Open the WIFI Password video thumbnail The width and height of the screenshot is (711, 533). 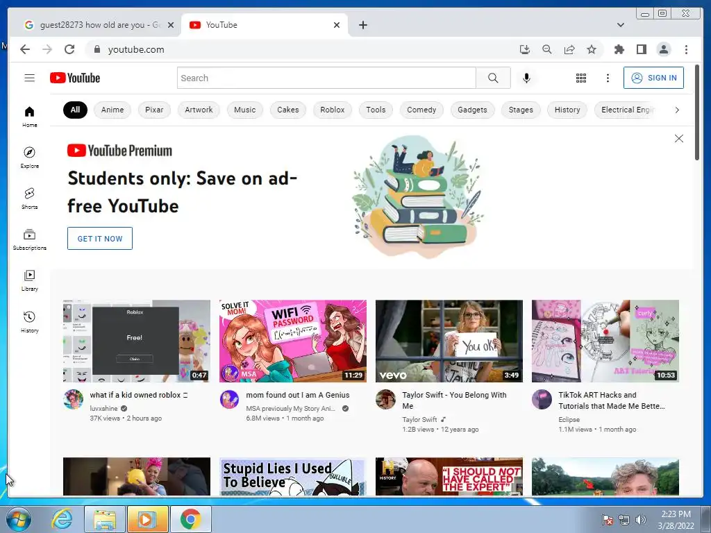click(293, 341)
